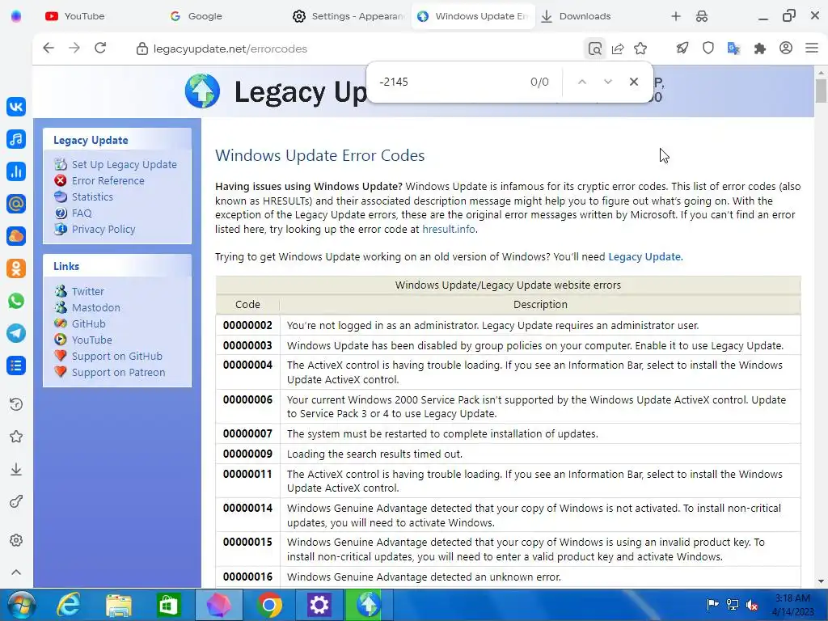
Task: Click the share page icon
Action: 617,49
